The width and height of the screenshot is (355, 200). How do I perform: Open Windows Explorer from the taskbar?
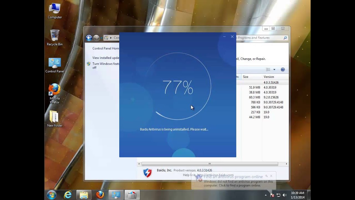pyautogui.click(x=84, y=195)
